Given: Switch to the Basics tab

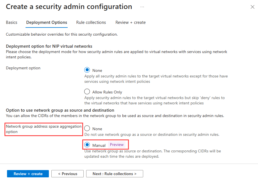Looking at the screenshot, I should click(12, 22).
